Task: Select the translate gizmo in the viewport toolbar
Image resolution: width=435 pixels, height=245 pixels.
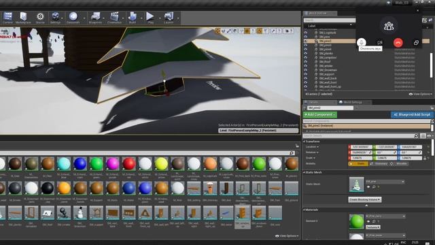Action: pyautogui.click(x=217, y=31)
